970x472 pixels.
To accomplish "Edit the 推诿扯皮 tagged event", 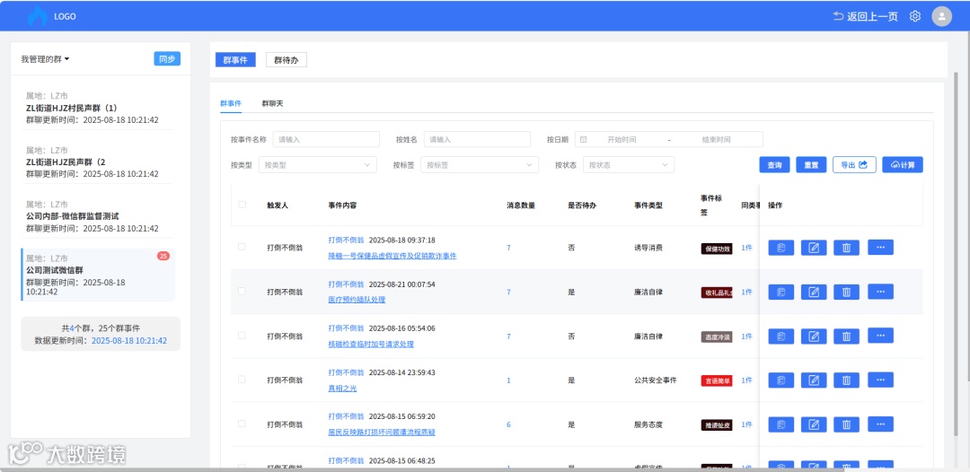I will [x=814, y=425].
